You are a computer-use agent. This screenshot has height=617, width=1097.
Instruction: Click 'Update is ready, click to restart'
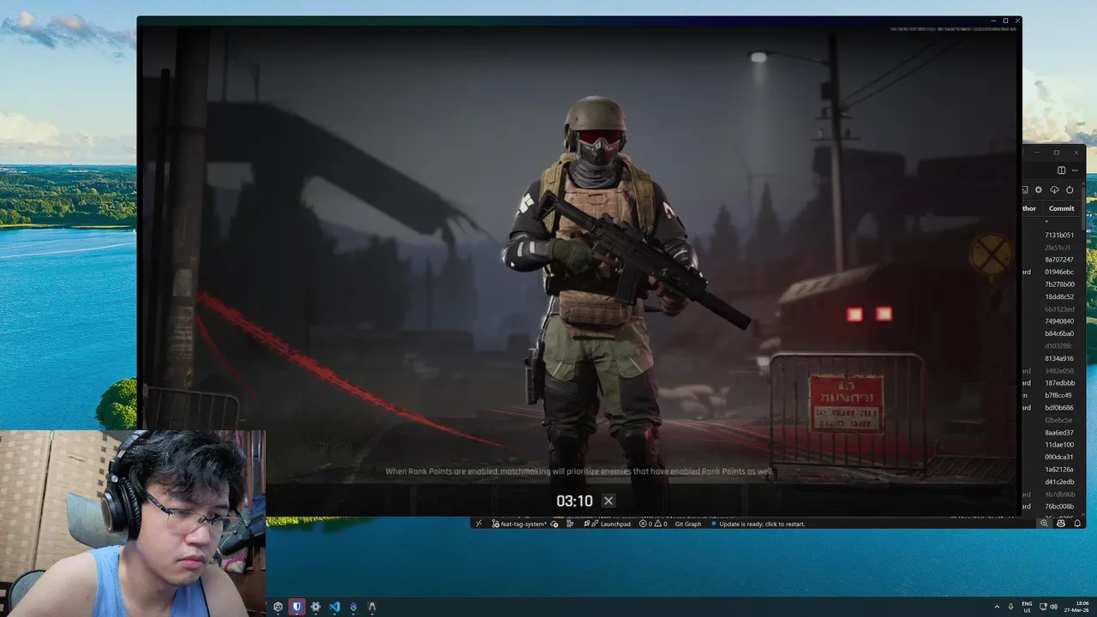pyautogui.click(x=758, y=524)
